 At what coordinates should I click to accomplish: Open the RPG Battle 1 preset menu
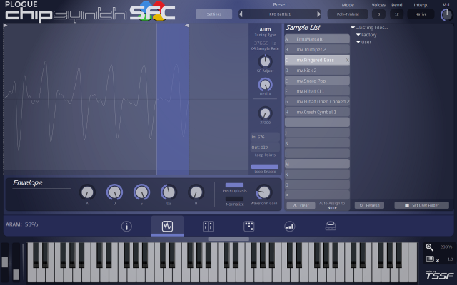click(280, 14)
